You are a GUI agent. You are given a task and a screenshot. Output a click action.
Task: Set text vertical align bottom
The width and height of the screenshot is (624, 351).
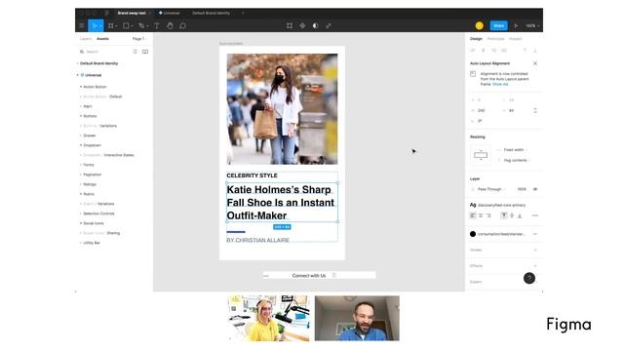click(x=520, y=215)
